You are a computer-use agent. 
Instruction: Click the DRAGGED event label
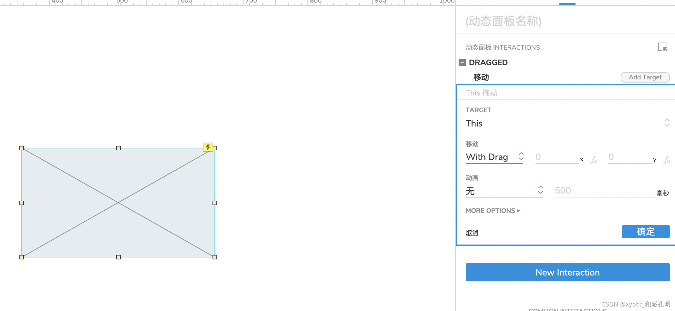click(488, 63)
